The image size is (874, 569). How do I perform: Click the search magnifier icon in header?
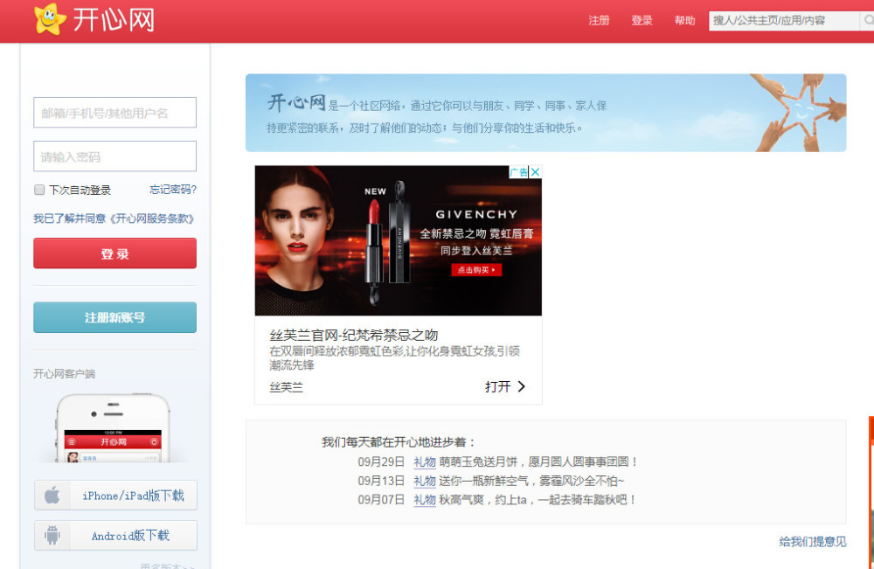pyautogui.click(x=868, y=21)
